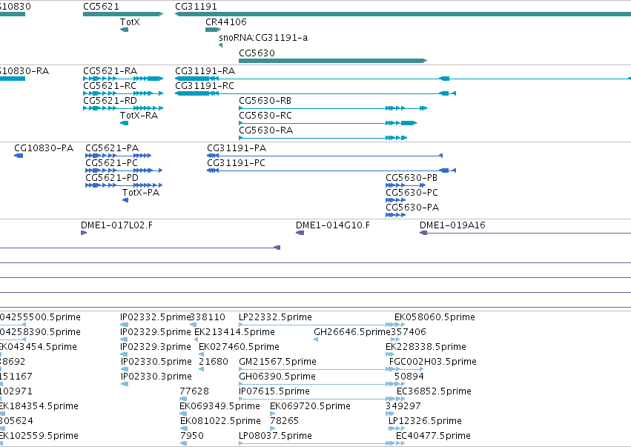The height and width of the screenshot is (447, 631).
Task: Select the DME1-014G10.F clone label
Action: (x=333, y=225)
